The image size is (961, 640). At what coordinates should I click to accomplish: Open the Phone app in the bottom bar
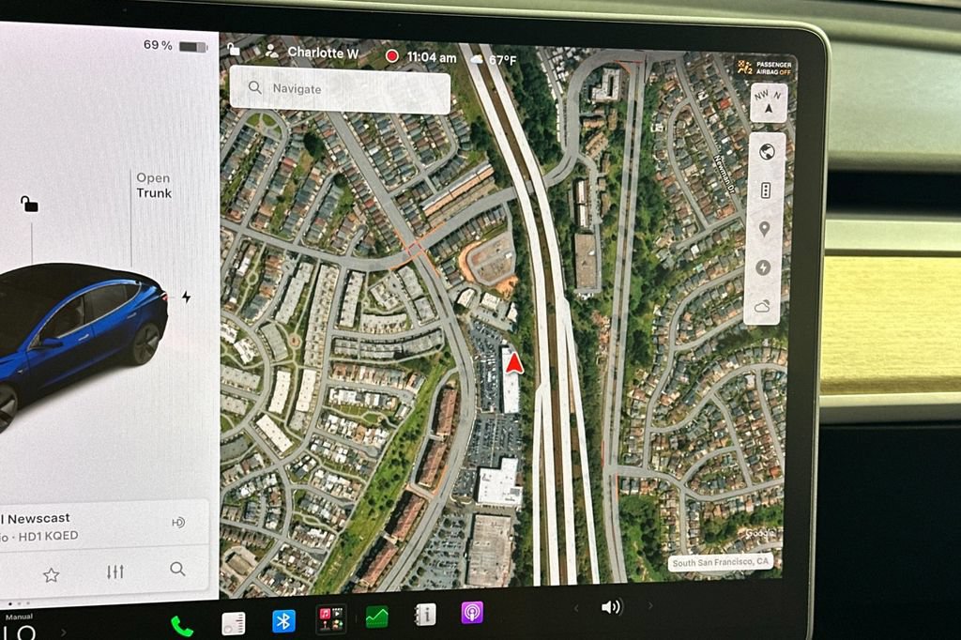(182, 626)
